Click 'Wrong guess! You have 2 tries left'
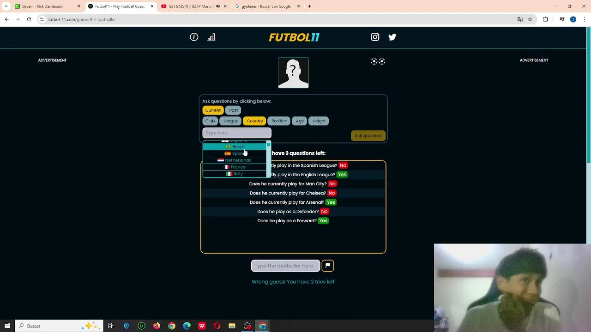The width and height of the screenshot is (591, 332). point(293,282)
